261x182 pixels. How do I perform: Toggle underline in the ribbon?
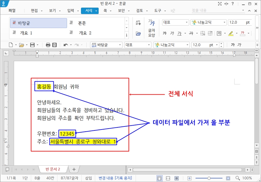point(179,33)
